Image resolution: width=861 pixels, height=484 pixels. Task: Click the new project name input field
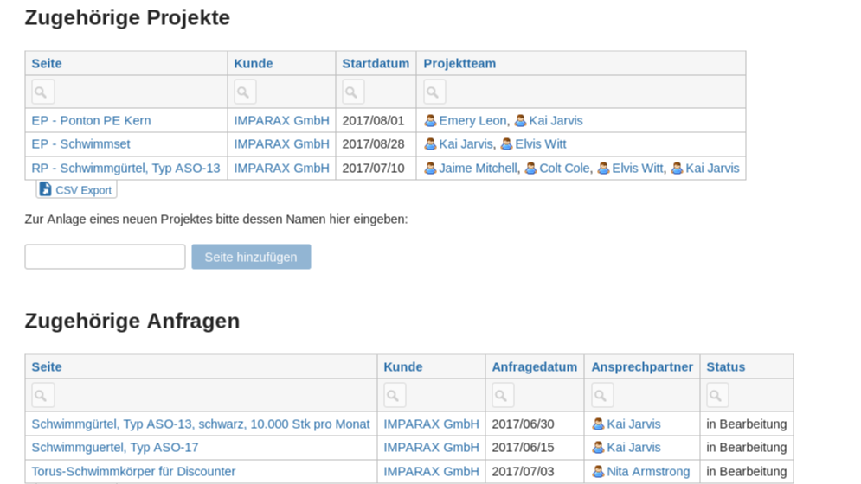105,257
